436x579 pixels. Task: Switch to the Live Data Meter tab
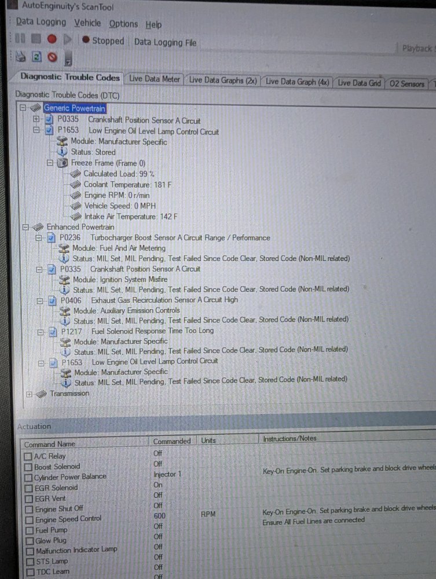click(x=155, y=79)
